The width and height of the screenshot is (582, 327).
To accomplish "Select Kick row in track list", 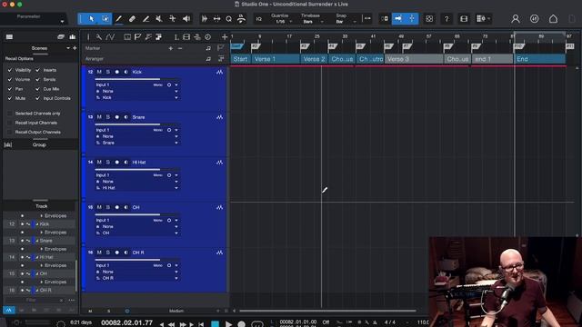I will tap(39, 224).
